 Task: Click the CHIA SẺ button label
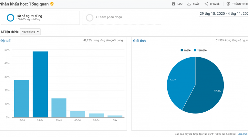(215, 4)
